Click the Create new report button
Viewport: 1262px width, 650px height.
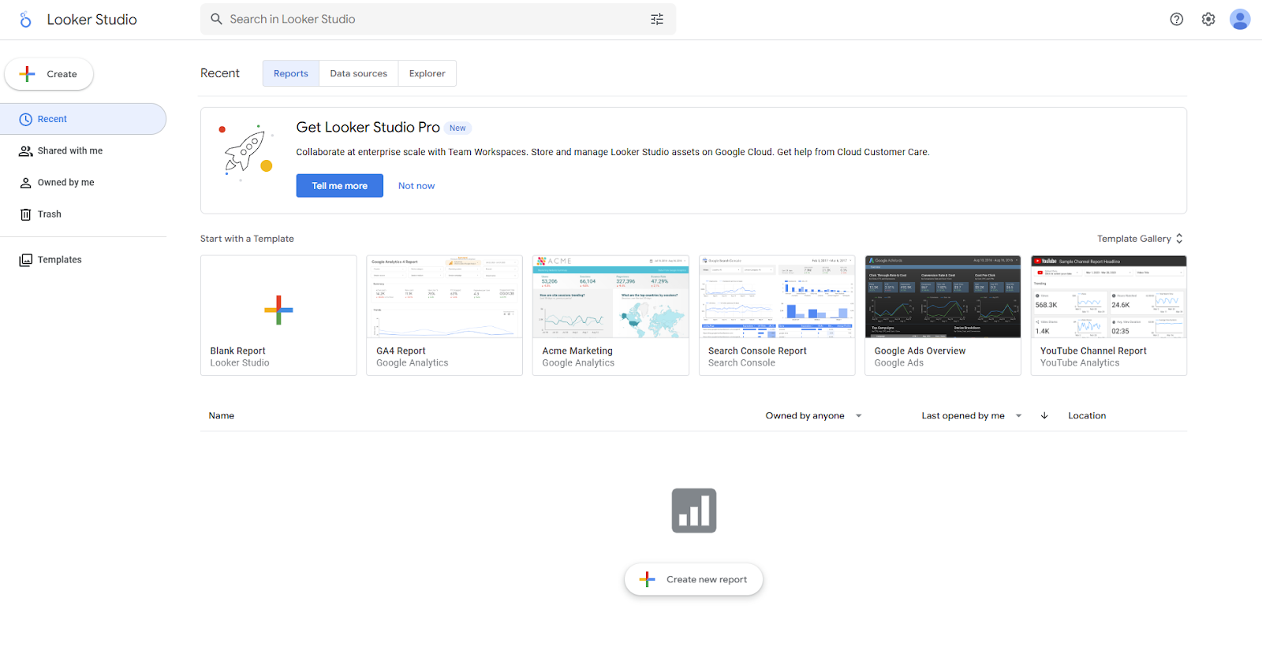click(x=693, y=579)
